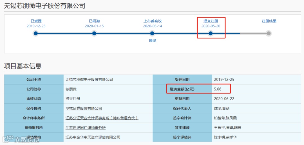This screenshot has height=145, width=304.
Task: Click the grey 注册结果 timeline dot
Action: click(x=269, y=33)
